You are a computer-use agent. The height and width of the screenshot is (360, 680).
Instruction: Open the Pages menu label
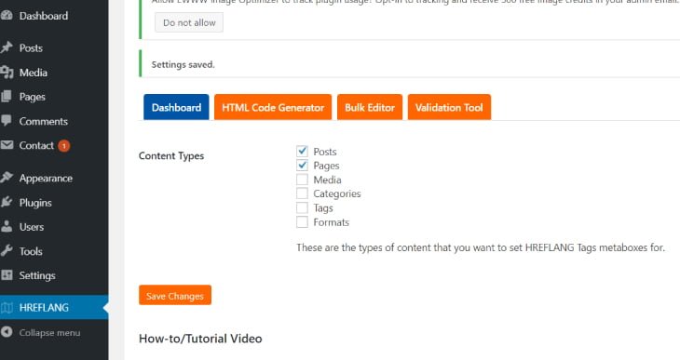pos(32,97)
